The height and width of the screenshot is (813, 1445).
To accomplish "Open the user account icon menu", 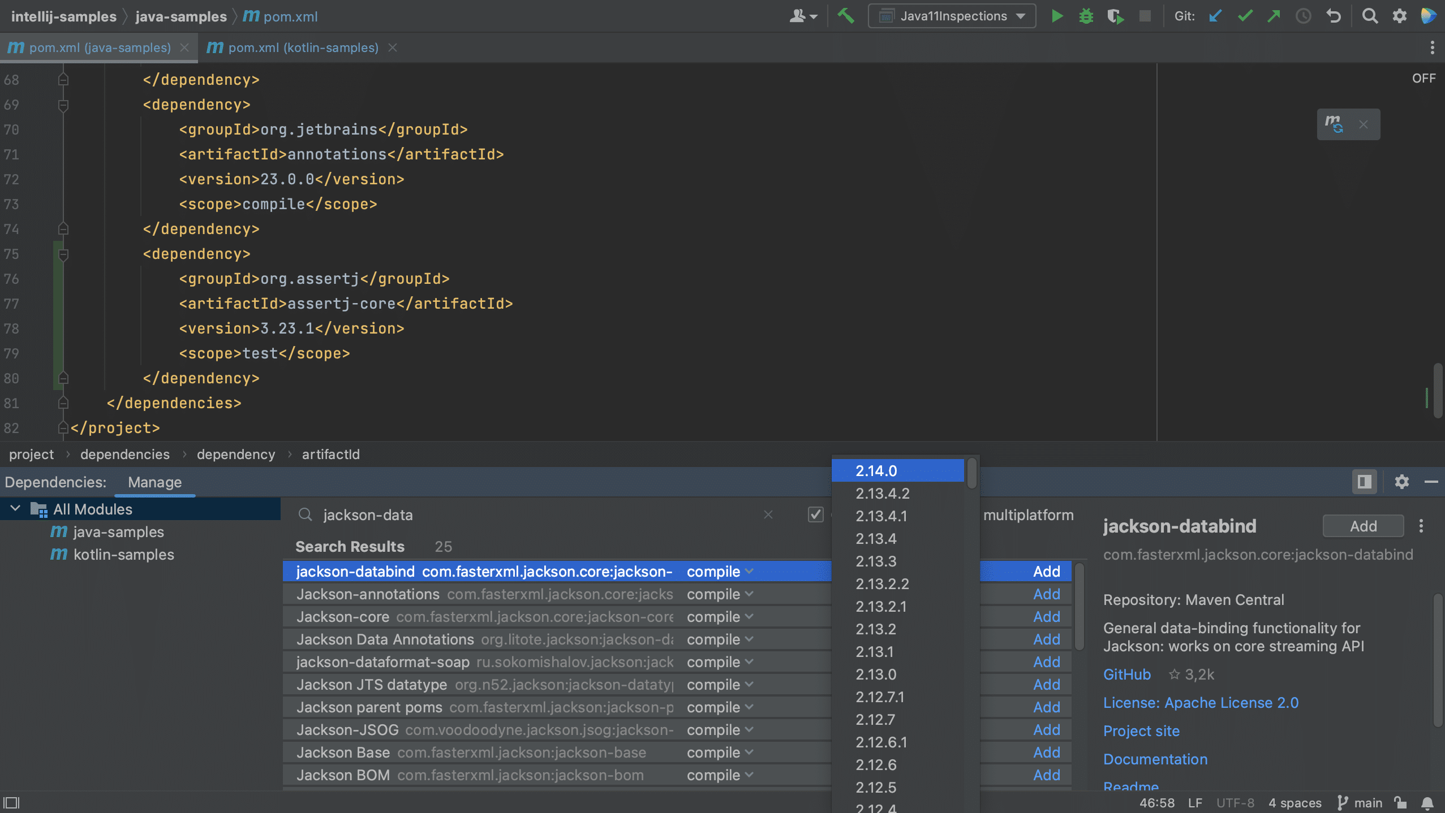I will [802, 16].
